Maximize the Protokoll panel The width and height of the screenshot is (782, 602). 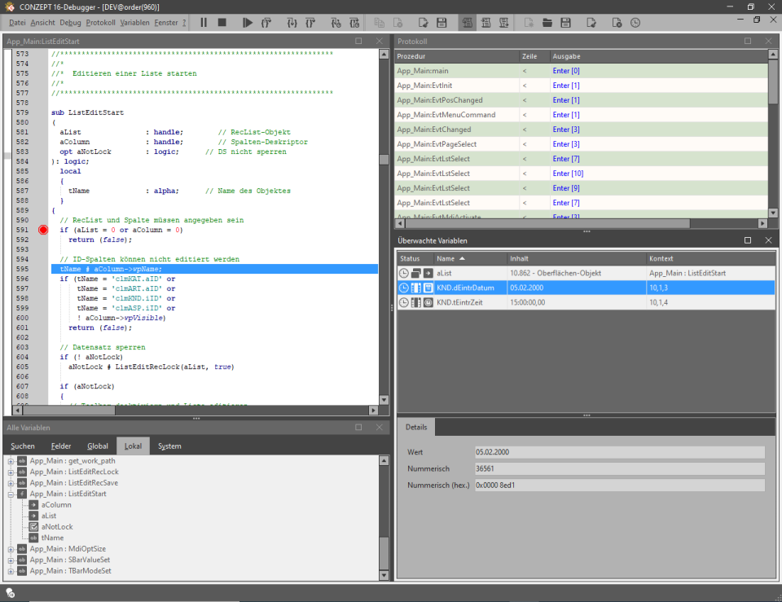coord(748,41)
